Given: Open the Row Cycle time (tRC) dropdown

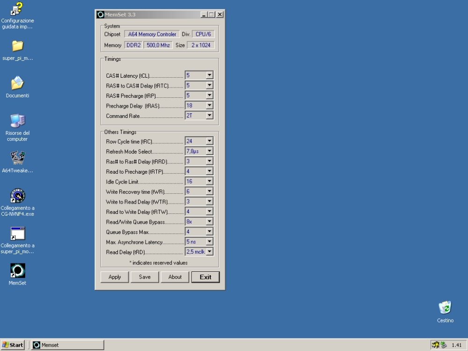Looking at the screenshot, I should coord(210,141).
